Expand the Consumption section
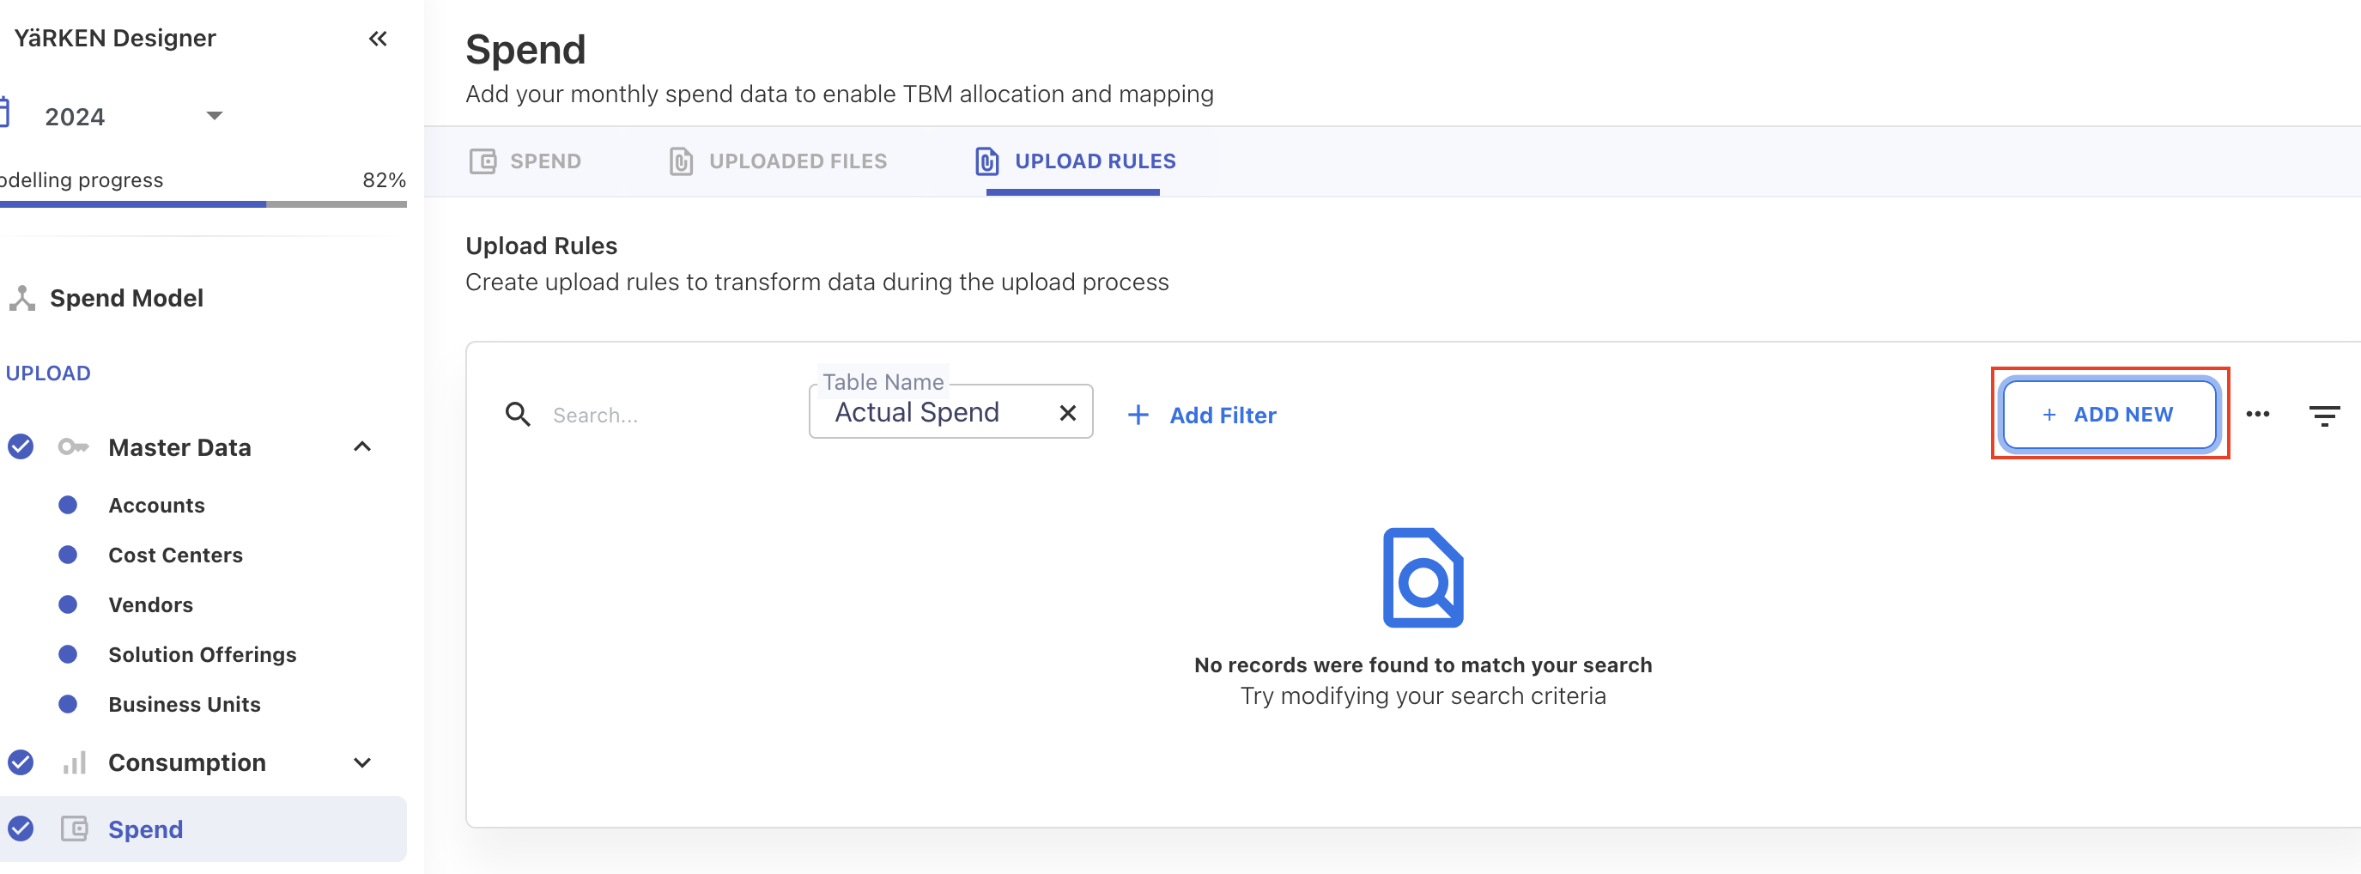This screenshot has width=2361, height=874. 362,763
